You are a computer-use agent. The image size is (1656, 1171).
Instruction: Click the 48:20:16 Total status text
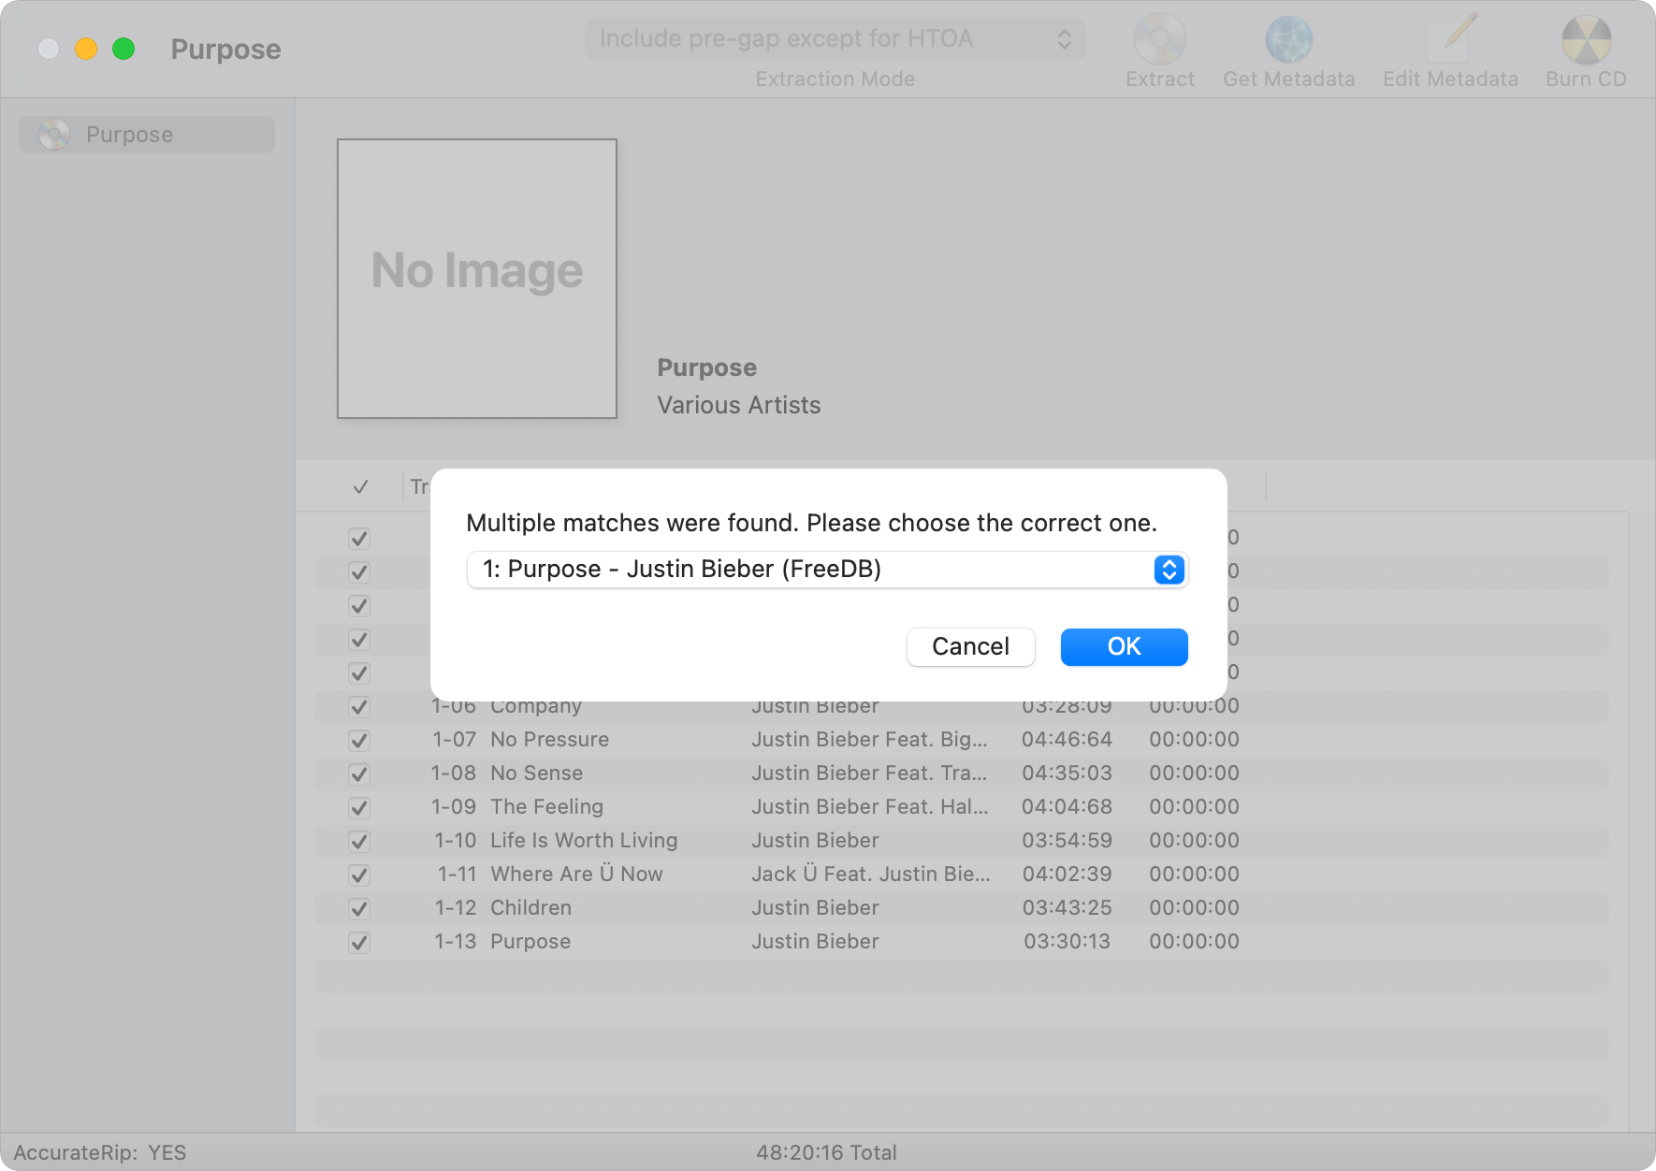tap(827, 1152)
